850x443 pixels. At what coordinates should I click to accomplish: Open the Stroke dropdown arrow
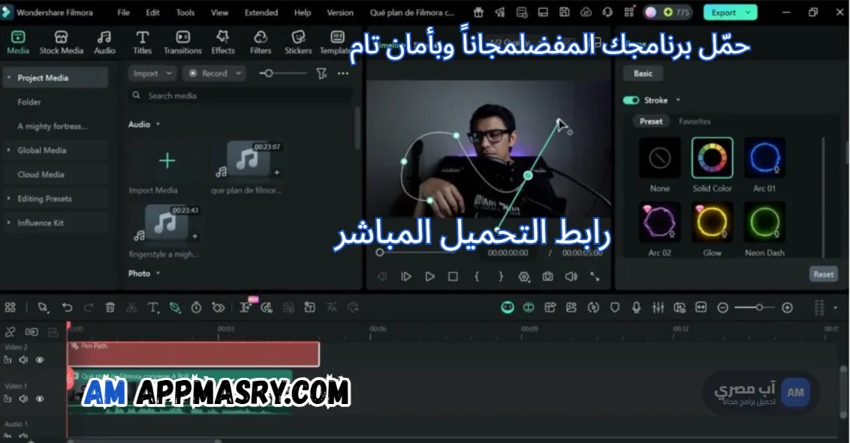click(x=677, y=100)
